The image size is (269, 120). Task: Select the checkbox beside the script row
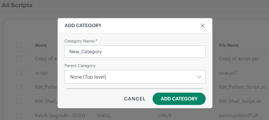[19, 73]
